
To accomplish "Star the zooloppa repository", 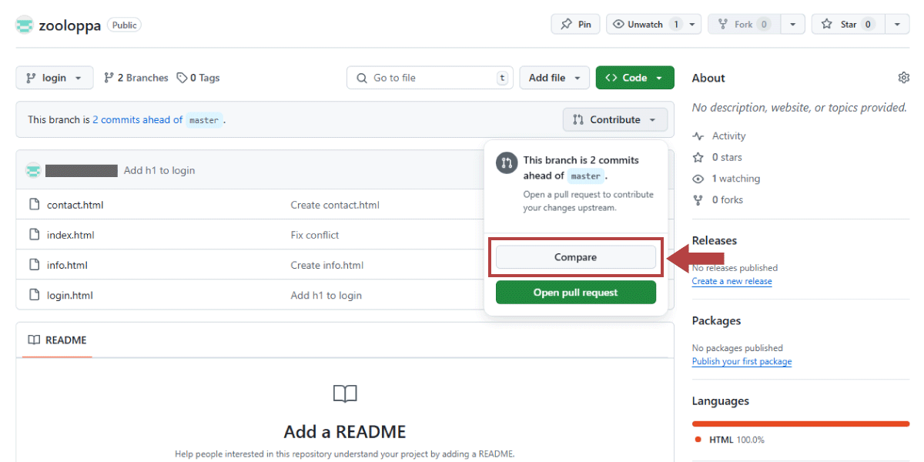I will point(849,25).
